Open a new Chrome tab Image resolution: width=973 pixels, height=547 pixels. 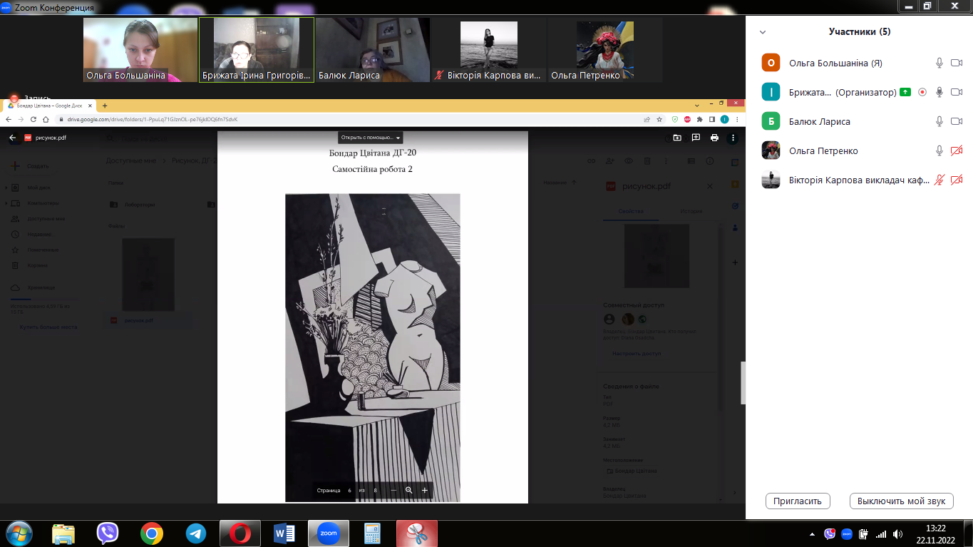(x=105, y=106)
